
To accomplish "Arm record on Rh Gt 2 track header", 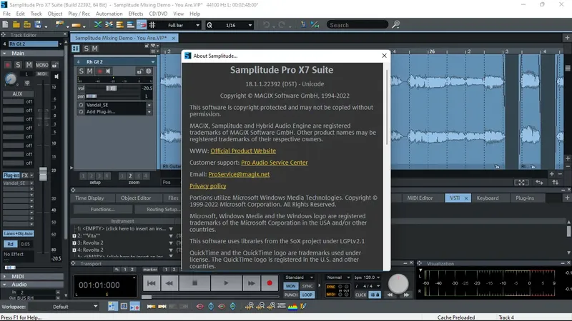I will [x=99, y=71].
